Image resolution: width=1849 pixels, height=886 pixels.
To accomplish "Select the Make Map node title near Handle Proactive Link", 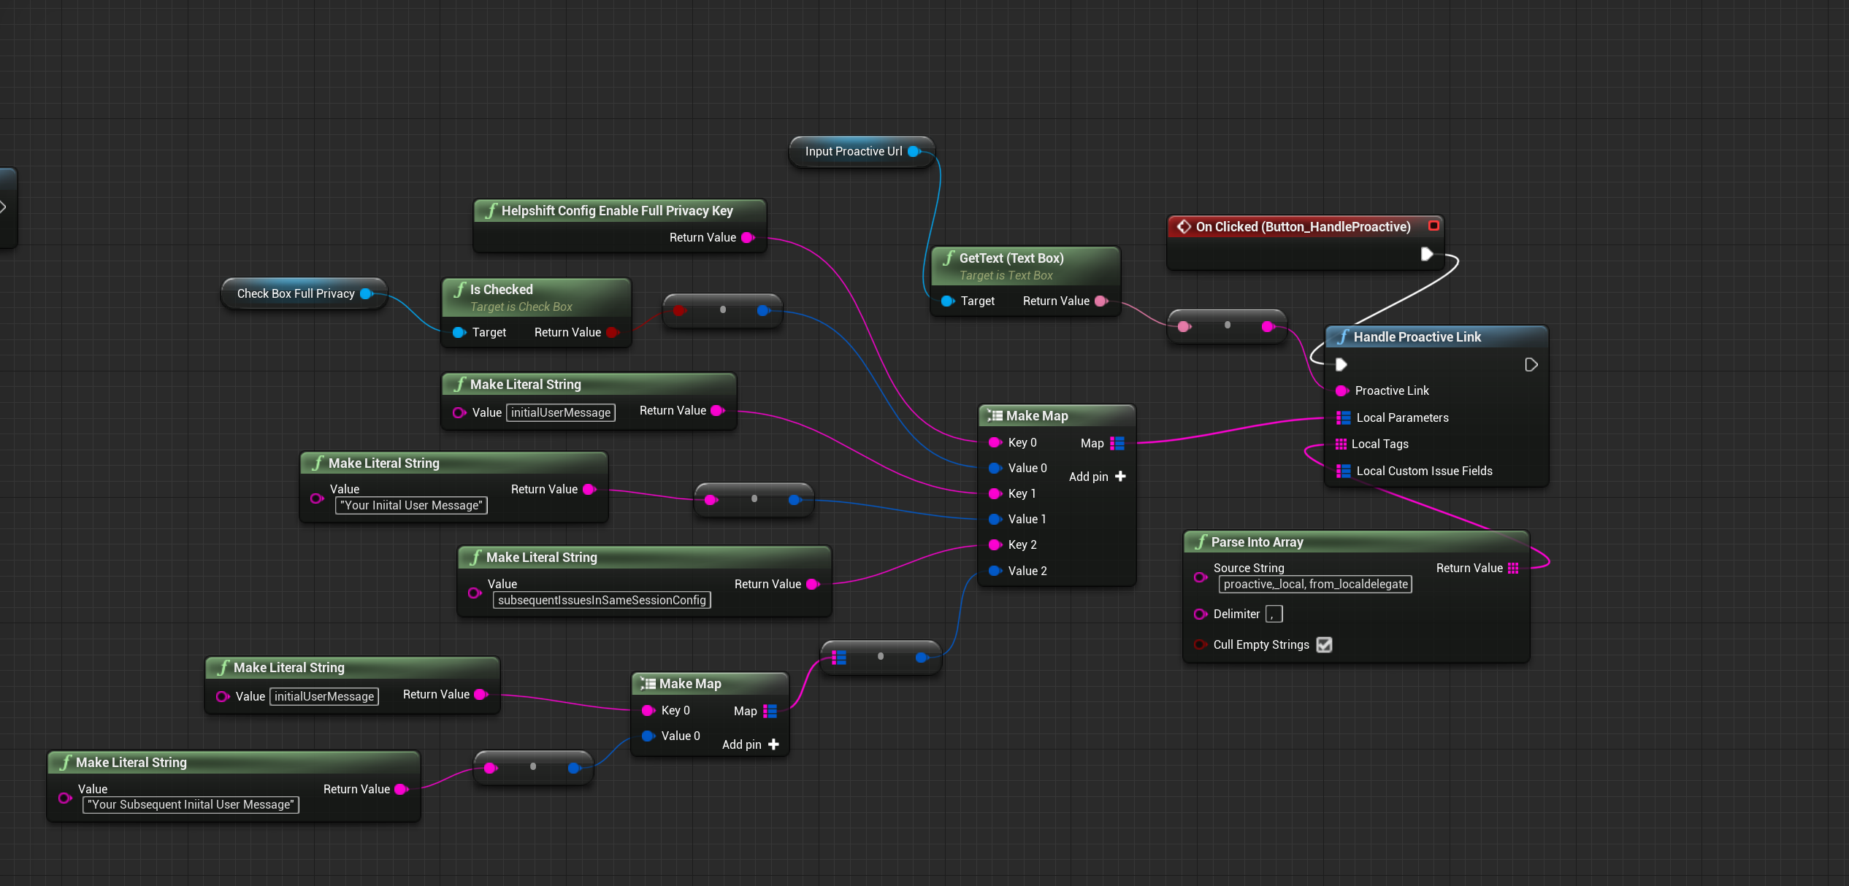I will [x=1037, y=415].
